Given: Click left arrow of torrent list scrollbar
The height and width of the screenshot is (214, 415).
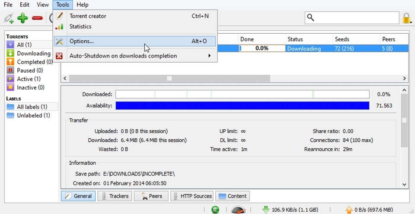Looking at the screenshot, I should [x=64, y=78].
